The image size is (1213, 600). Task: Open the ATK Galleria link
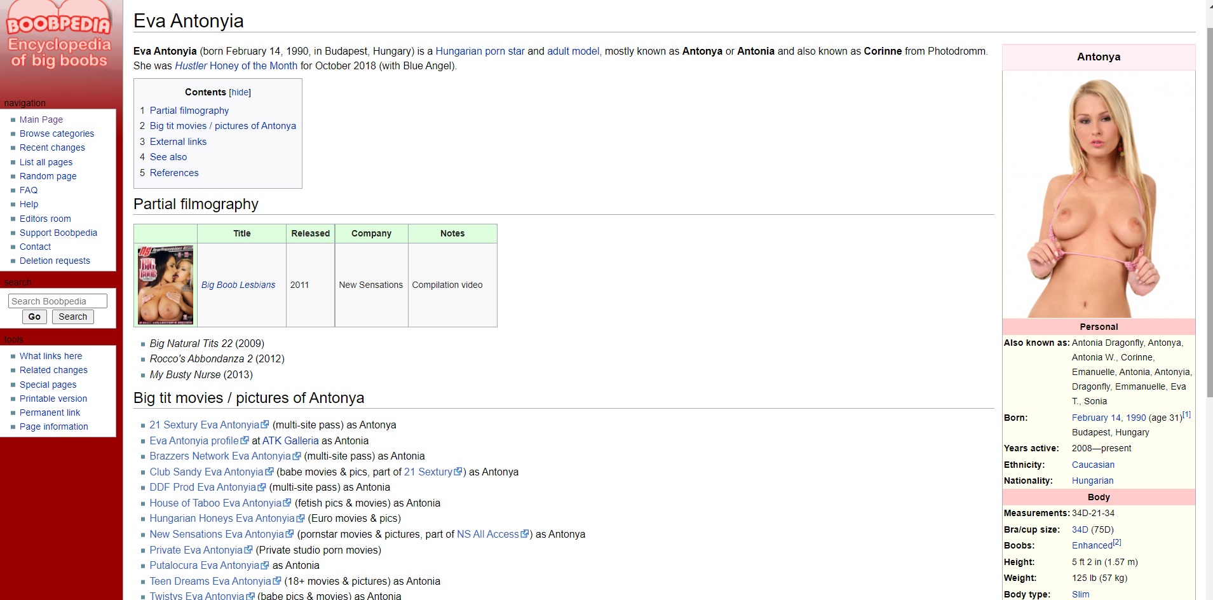point(290,440)
